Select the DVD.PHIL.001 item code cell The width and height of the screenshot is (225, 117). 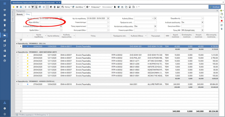(x=138, y=58)
